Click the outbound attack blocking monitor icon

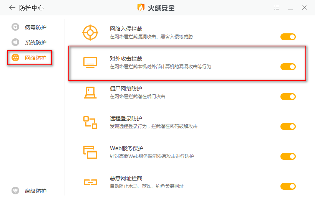[90, 62]
